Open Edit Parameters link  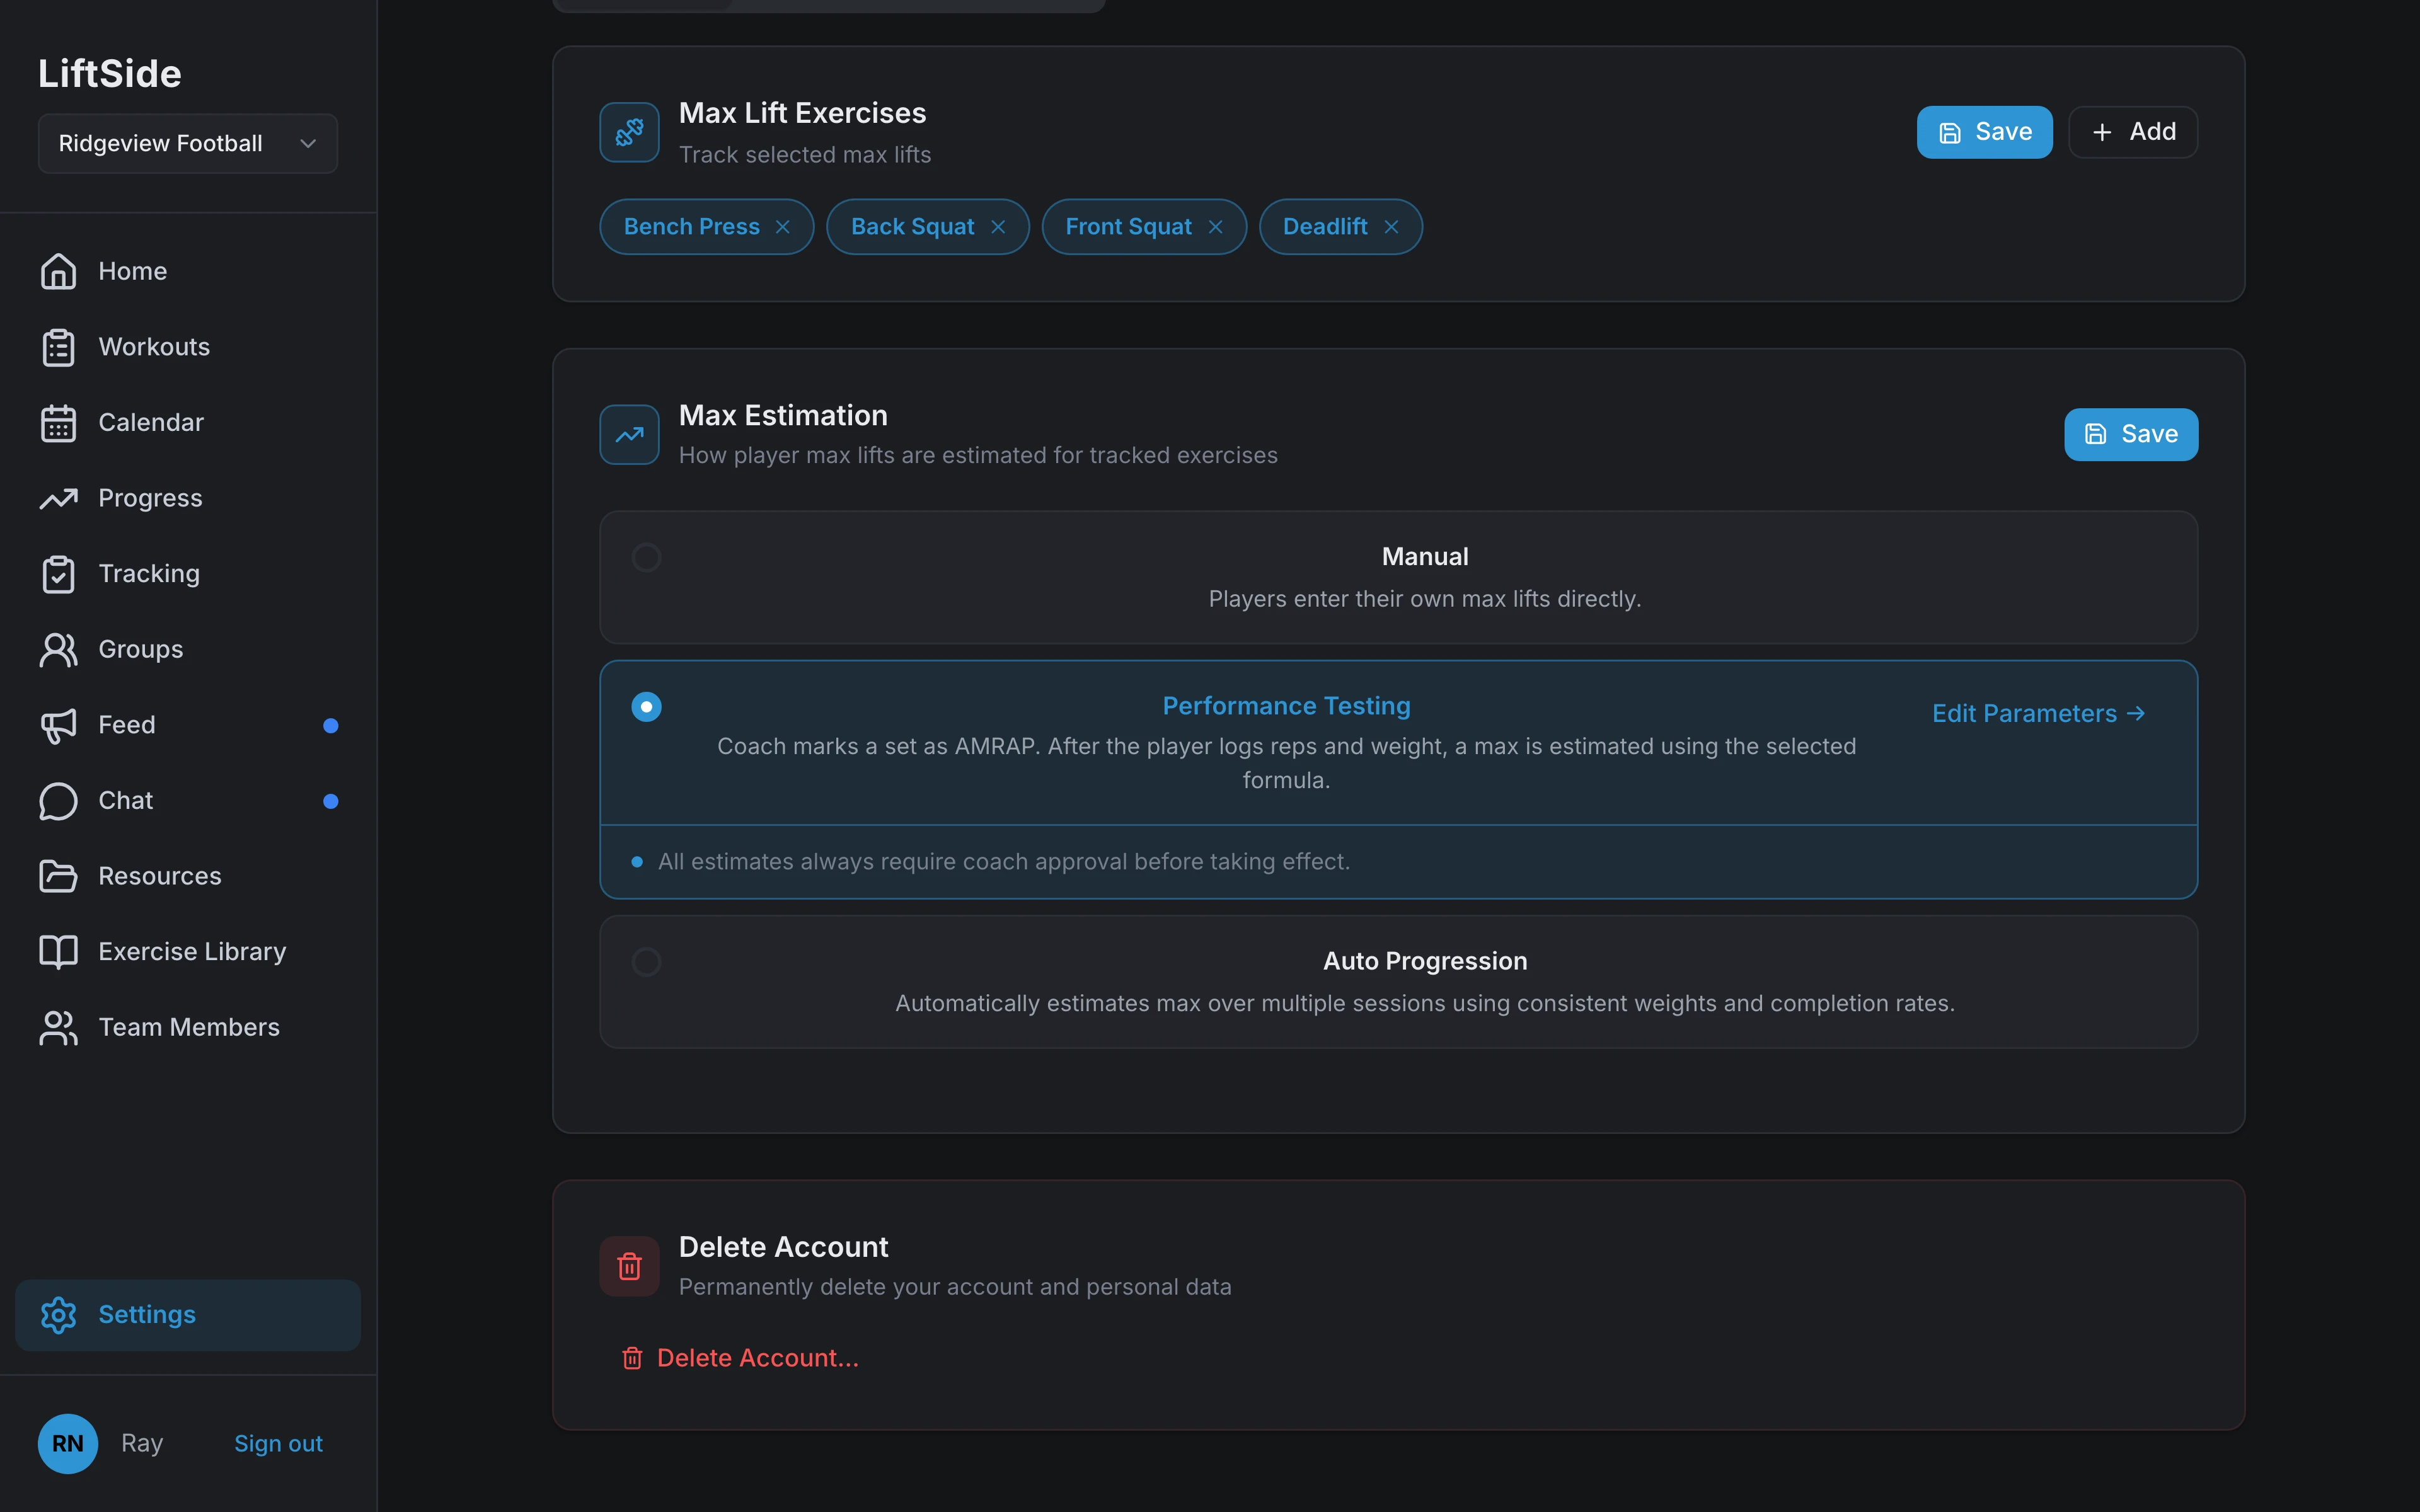click(x=2039, y=713)
